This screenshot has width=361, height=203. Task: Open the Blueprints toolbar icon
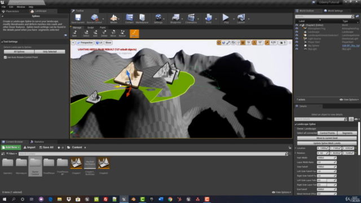tap(175, 19)
